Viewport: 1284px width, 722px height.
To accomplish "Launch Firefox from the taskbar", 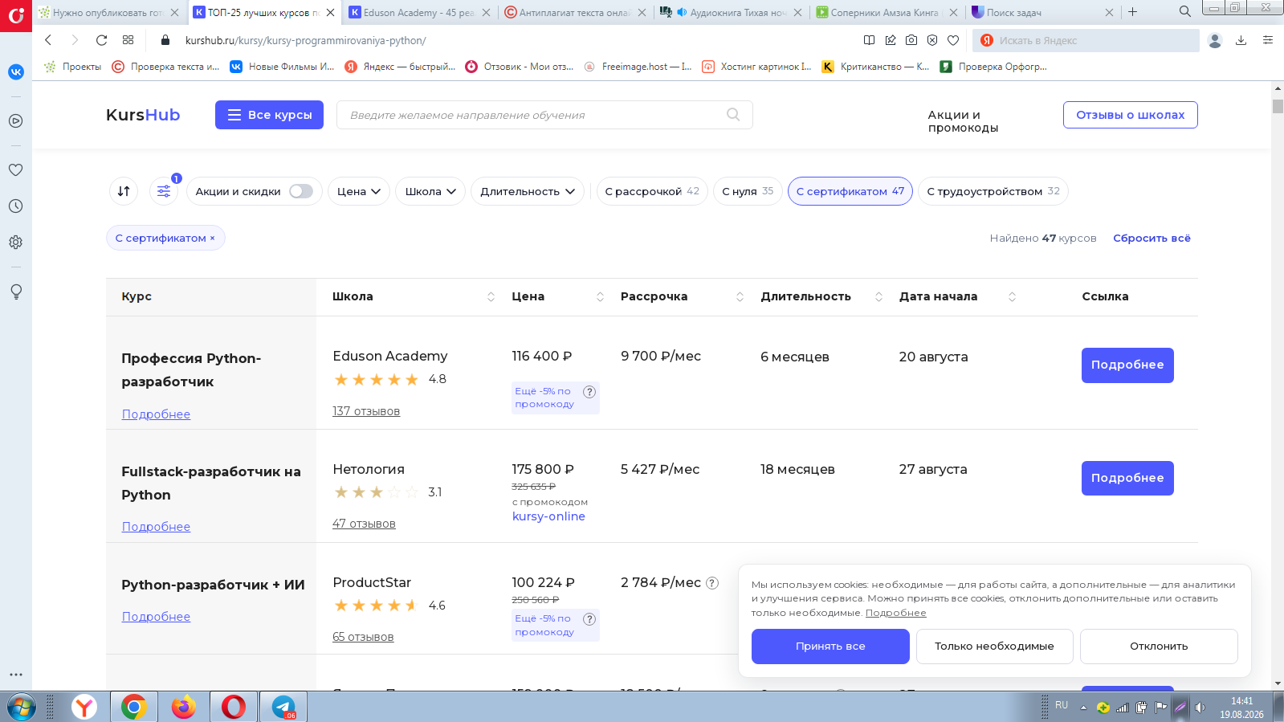I will [x=184, y=707].
